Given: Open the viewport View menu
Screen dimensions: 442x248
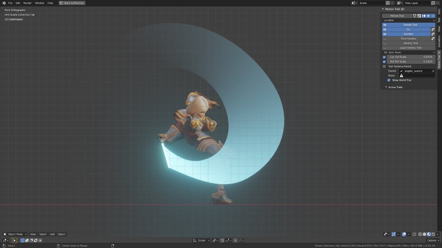Looking at the screenshot, I should [x=33, y=234].
